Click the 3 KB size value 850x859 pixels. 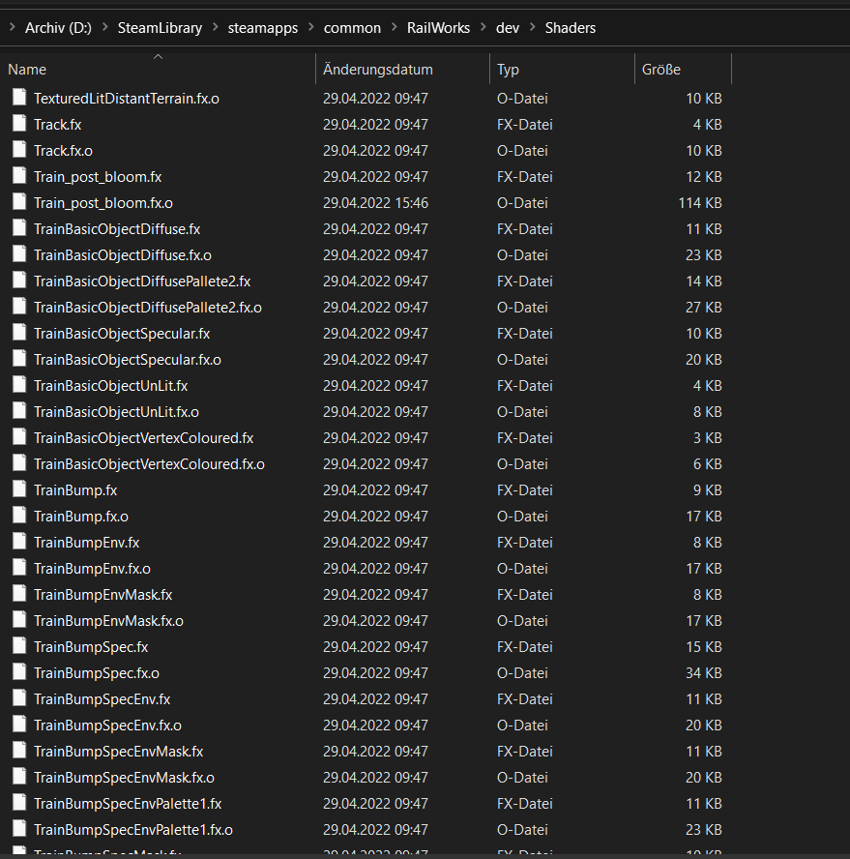coord(708,437)
